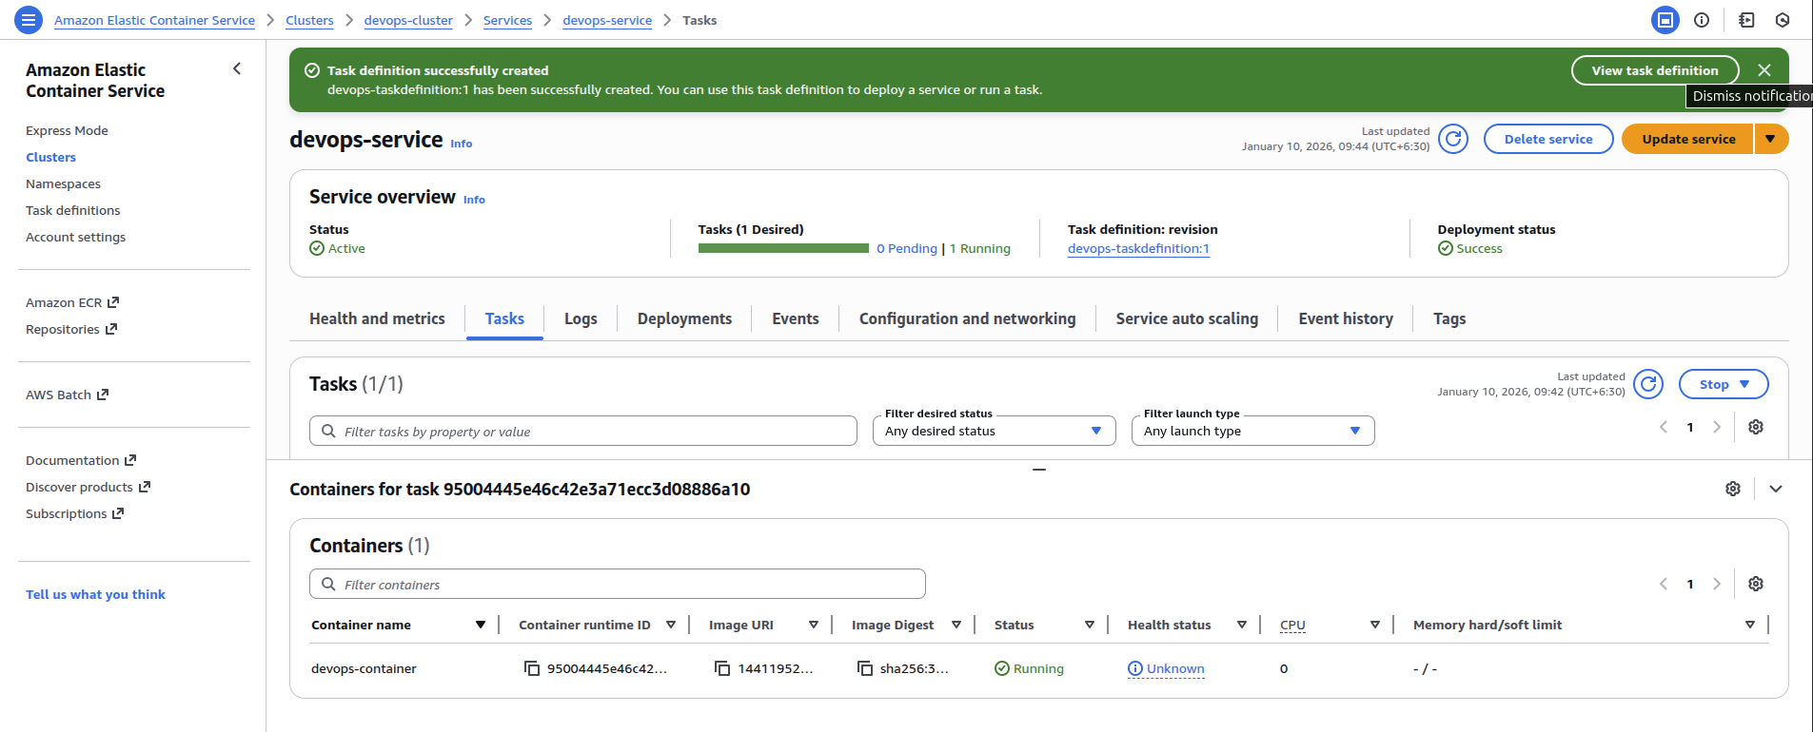Switch to the Logs tab

(581, 318)
